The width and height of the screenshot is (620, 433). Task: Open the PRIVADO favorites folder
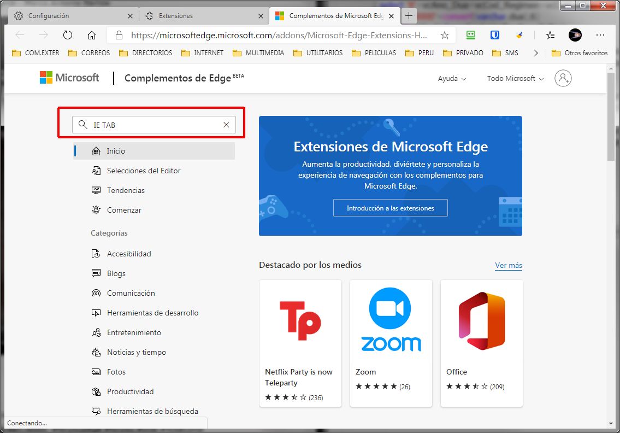point(463,52)
